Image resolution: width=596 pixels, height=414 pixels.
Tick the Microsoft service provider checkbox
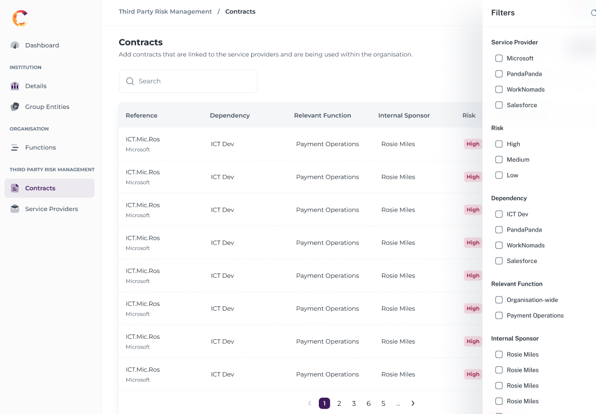(499, 58)
